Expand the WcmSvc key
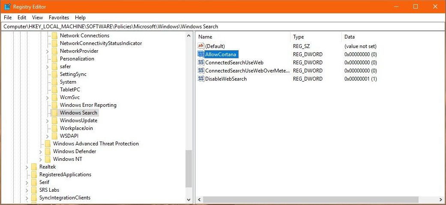The height and width of the screenshot is (205, 446). click(48, 98)
